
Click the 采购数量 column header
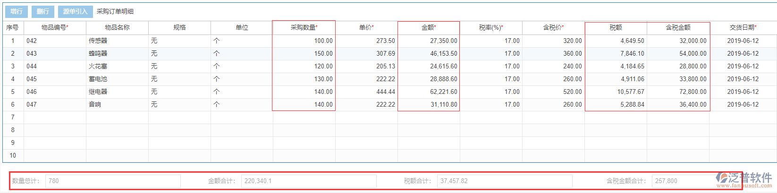tap(304, 27)
